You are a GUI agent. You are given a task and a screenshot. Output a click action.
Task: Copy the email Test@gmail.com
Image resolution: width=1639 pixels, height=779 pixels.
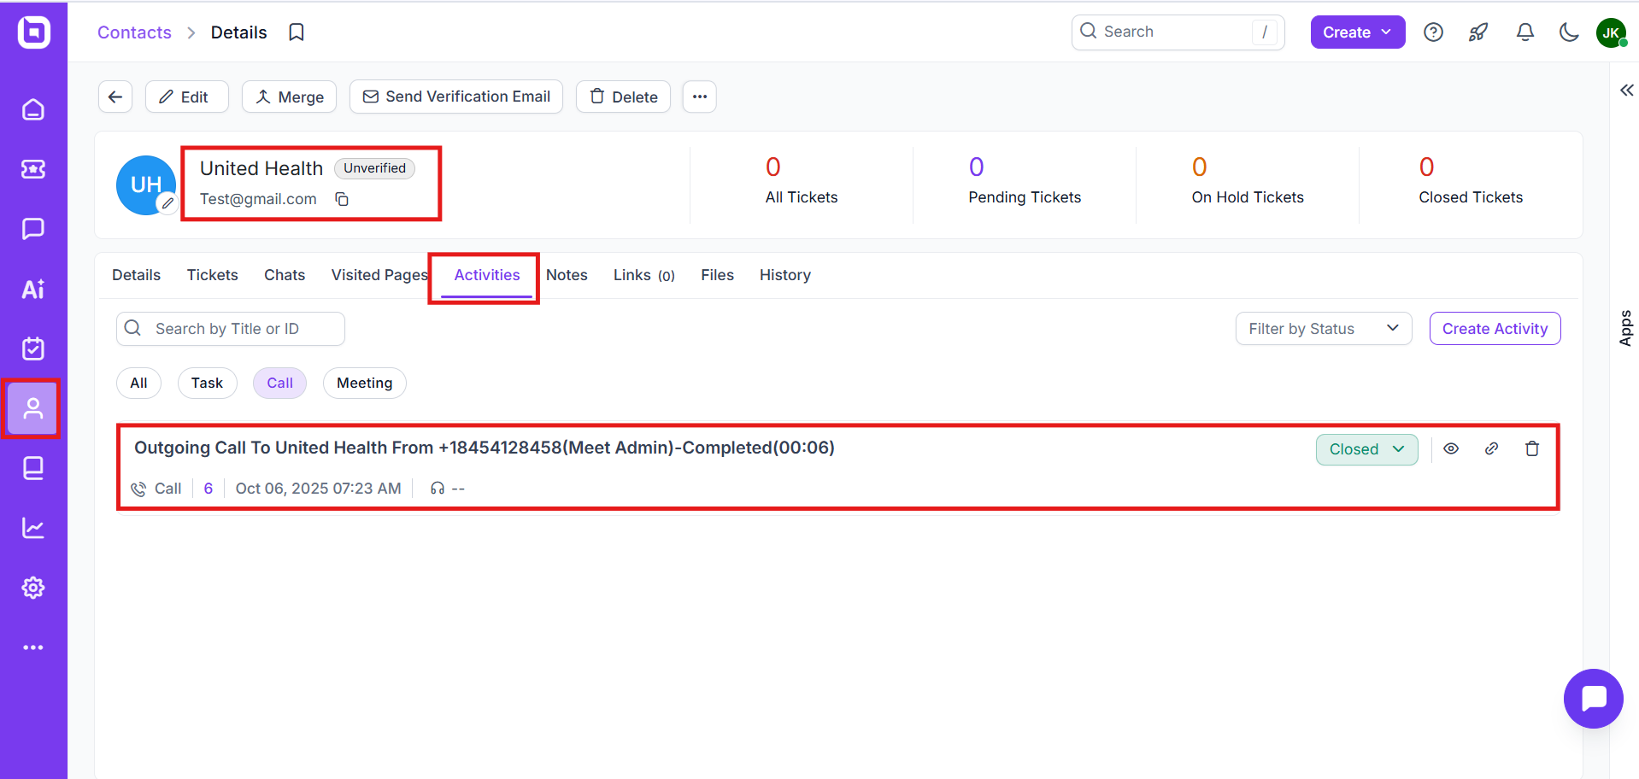[x=342, y=199]
